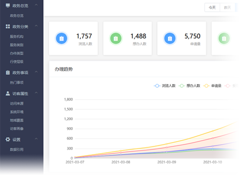Open 服务机构 in the sidebar
Screen dimensions: 239x175
(x=17, y=37)
